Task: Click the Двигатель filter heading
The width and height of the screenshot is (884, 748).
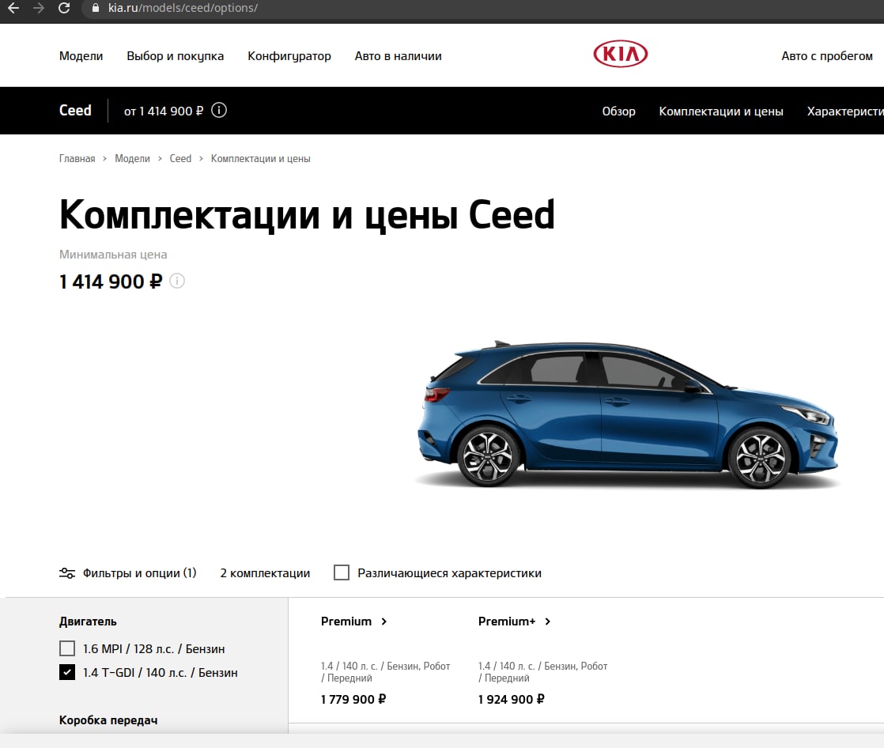Action: tap(88, 621)
